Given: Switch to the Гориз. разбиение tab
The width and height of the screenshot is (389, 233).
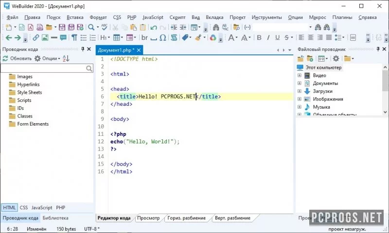Looking at the screenshot, I should click(187, 218).
